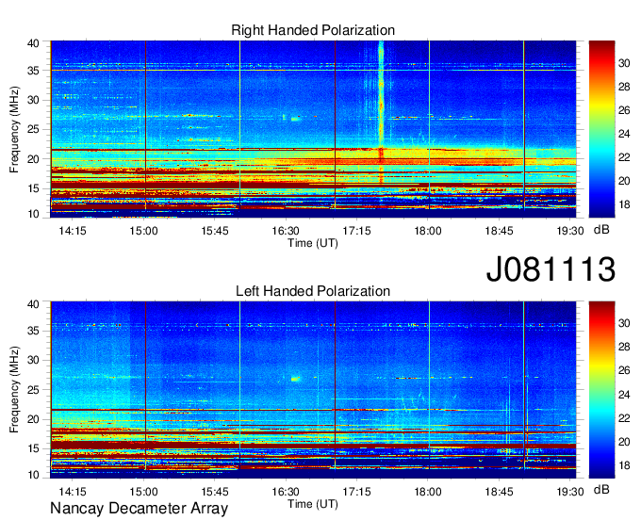Click the 25 MHz tick of Left Handed plot
The image size is (641, 520).
[33, 390]
